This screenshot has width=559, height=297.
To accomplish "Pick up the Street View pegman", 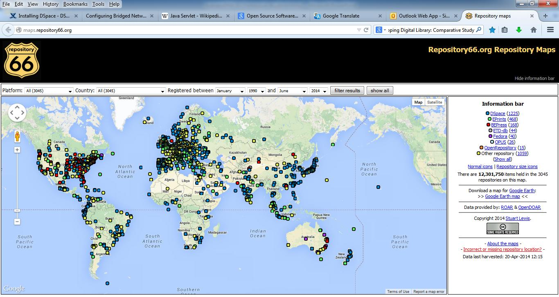I will tap(17, 136).
